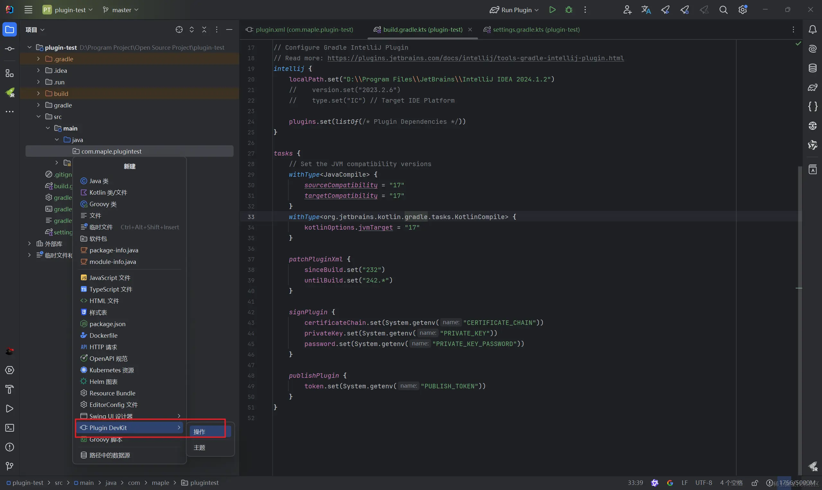Choose Java class in New menu

(x=130, y=181)
